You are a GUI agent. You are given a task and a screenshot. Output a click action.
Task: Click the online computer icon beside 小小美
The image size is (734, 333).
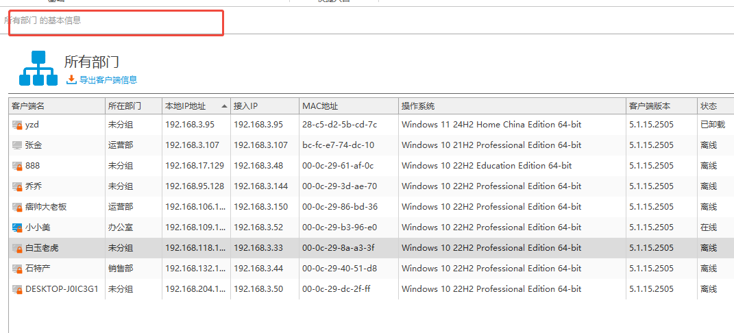coord(17,227)
